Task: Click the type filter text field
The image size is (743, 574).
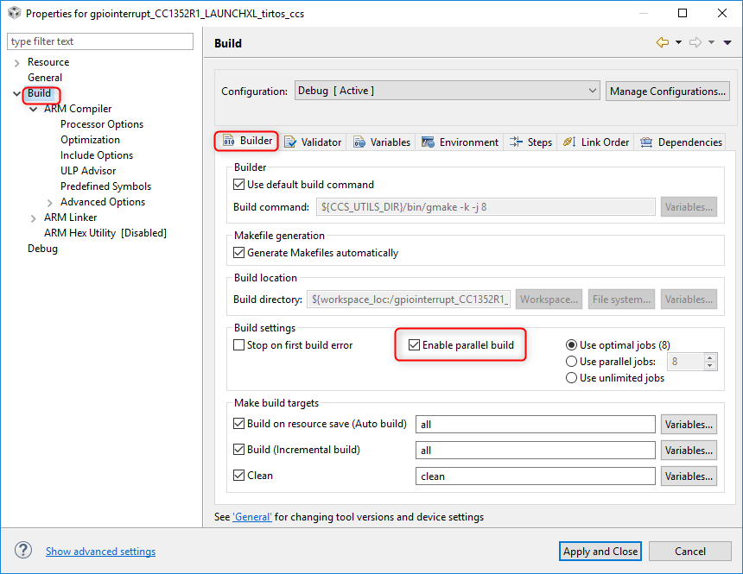Action: tap(100, 41)
